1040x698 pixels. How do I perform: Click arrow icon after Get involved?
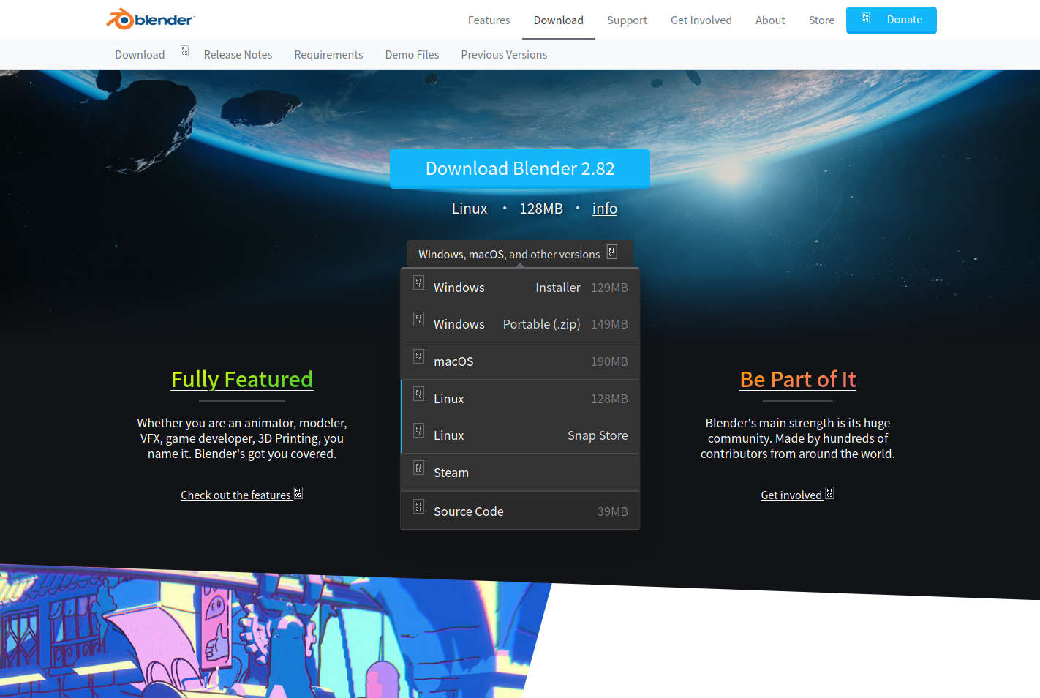pos(830,493)
